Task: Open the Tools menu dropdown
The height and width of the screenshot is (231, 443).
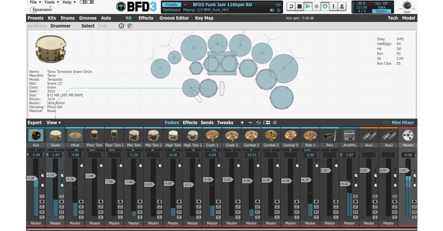Action: (x=51, y=2)
